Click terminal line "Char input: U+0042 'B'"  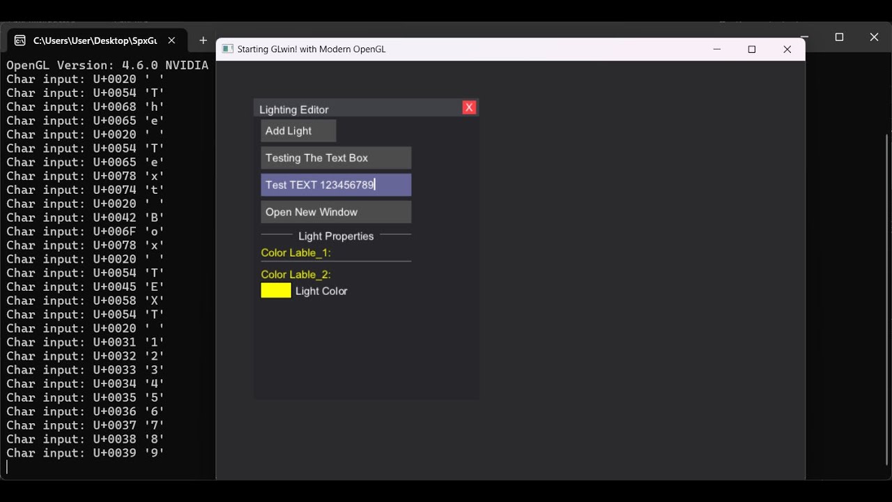point(86,218)
